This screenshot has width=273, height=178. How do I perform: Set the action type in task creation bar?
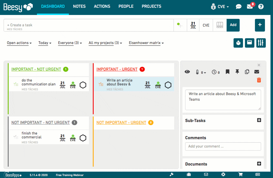[x=180, y=25]
